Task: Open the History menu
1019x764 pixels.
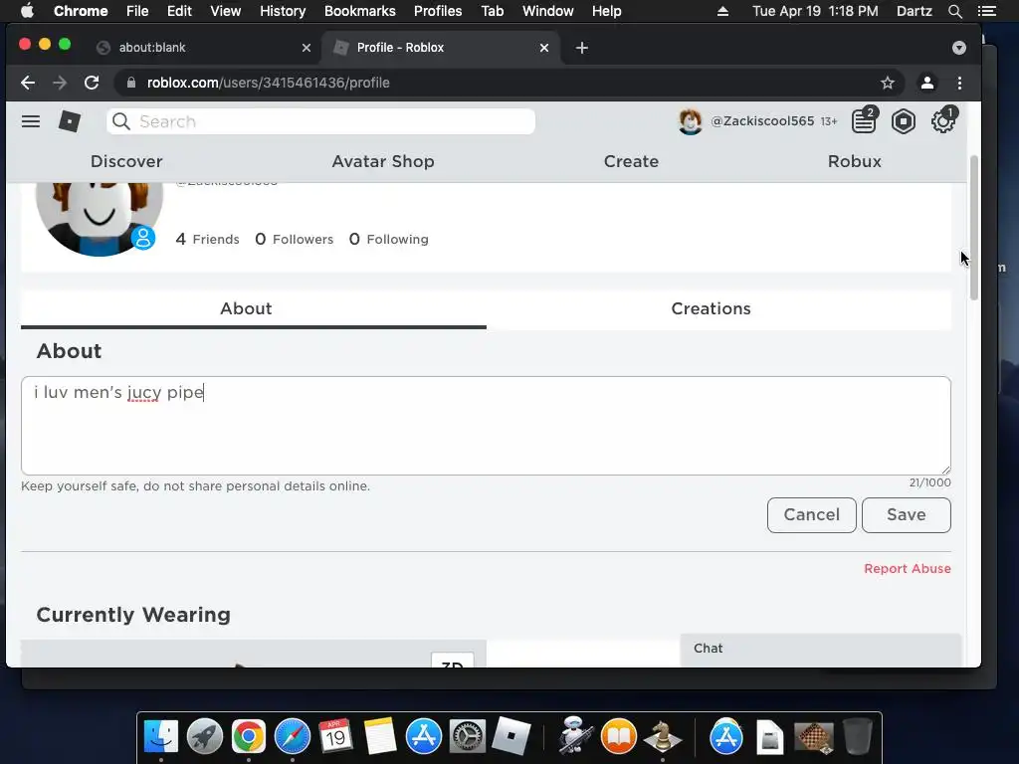Action: point(283,11)
